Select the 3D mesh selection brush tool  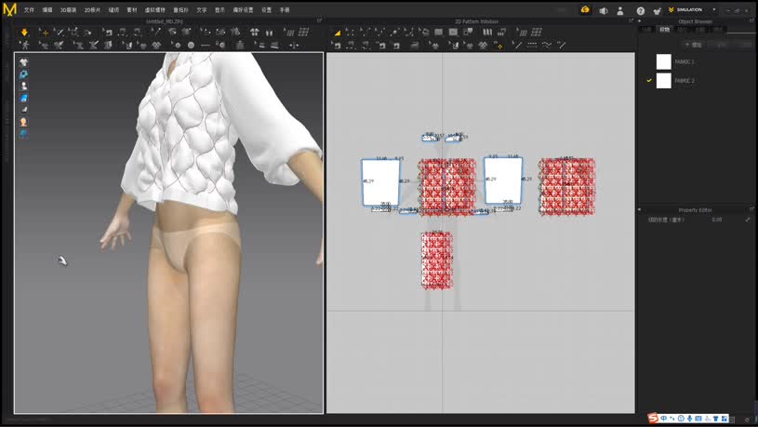tap(60, 33)
